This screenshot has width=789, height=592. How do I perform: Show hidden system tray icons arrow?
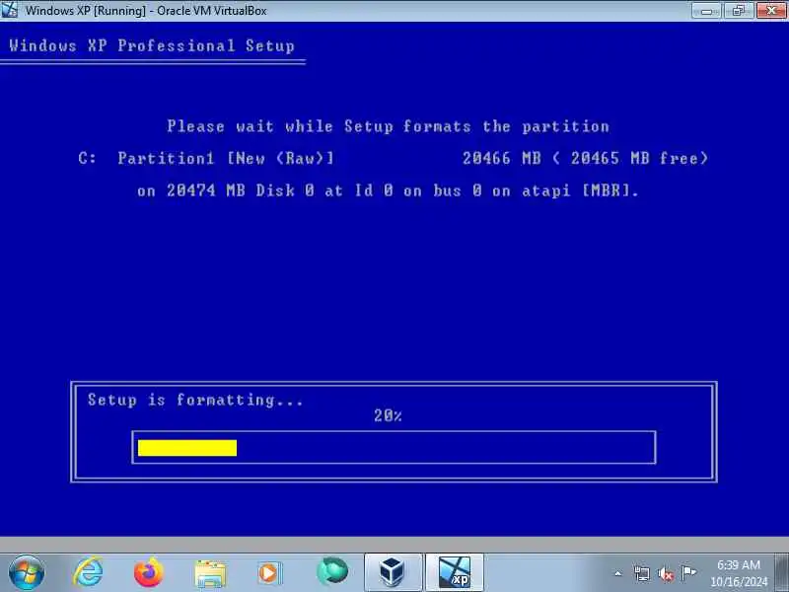pyautogui.click(x=618, y=573)
